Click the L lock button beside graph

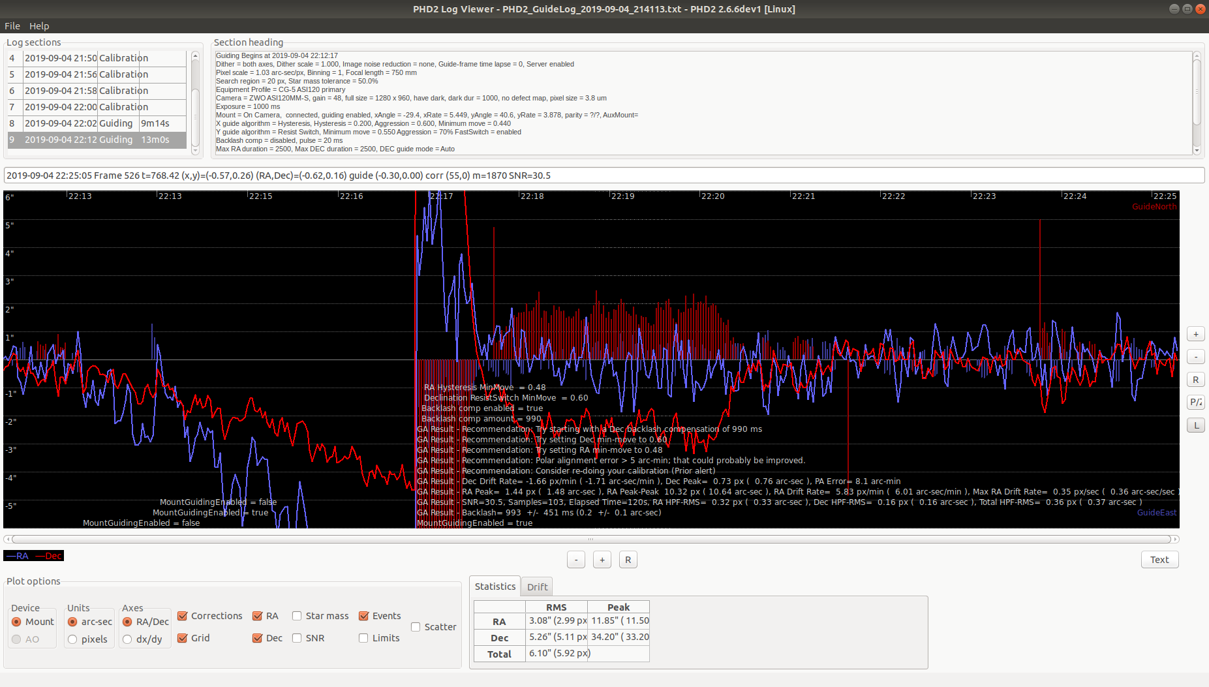[x=1195, y=425]
